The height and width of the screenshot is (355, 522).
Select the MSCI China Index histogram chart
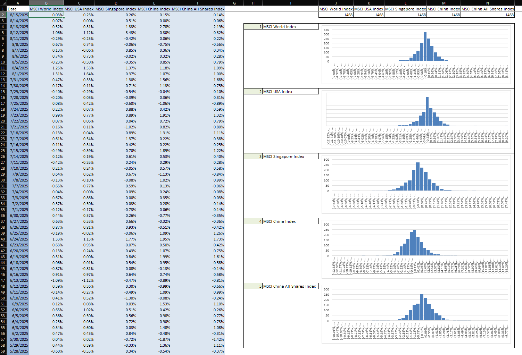click(416, 249)
